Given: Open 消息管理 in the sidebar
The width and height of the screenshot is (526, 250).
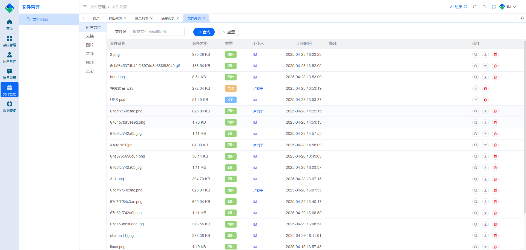Looking at the screenshot, I should [x=10, y=74].
